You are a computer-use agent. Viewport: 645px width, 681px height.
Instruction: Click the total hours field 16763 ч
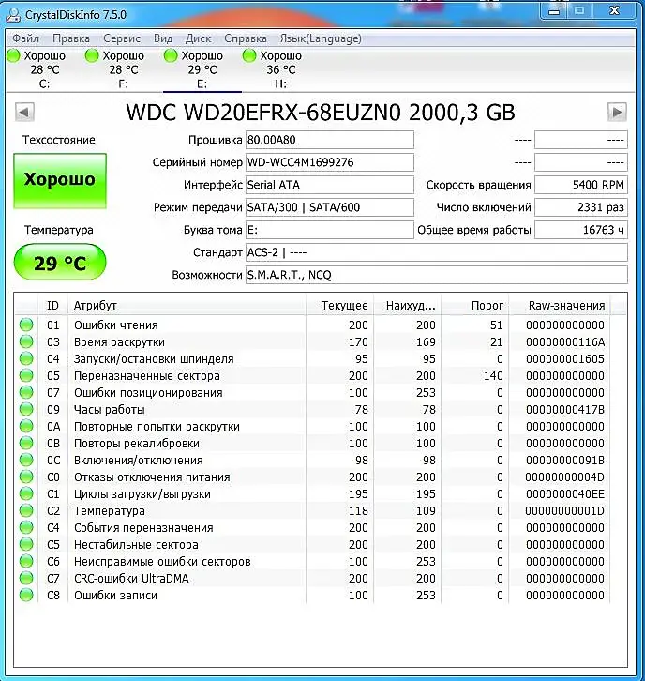[x=581, y=230]
